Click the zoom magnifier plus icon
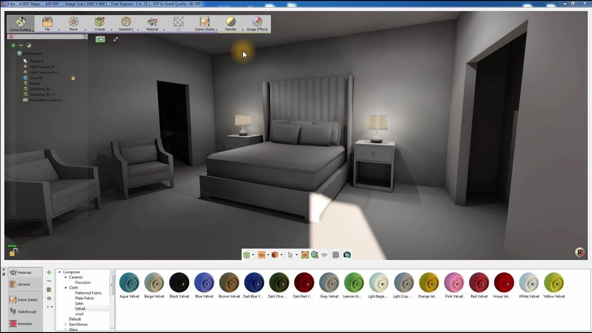592x333 pixels. click(314, 255)
